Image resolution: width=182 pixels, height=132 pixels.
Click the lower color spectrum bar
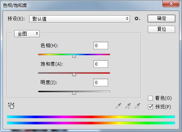[91, 123]
